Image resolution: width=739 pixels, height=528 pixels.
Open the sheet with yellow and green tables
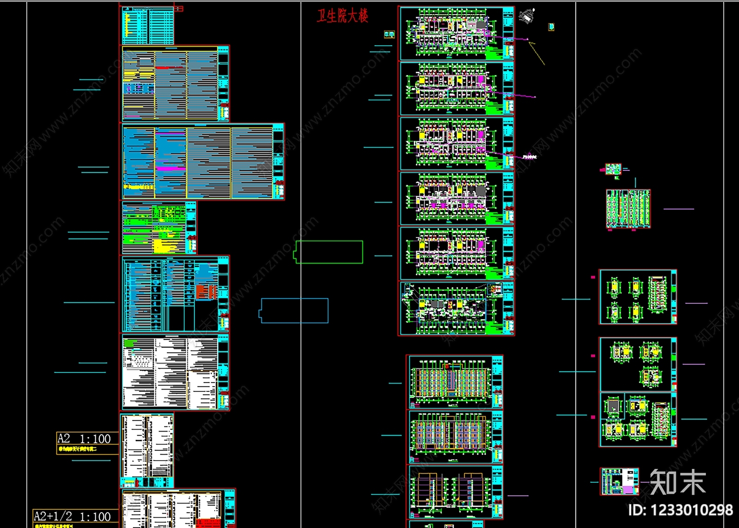(159, 228)
